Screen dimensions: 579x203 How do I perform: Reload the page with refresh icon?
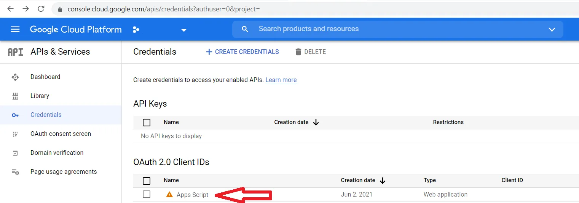pyautogui.click(x=41, y=9)
